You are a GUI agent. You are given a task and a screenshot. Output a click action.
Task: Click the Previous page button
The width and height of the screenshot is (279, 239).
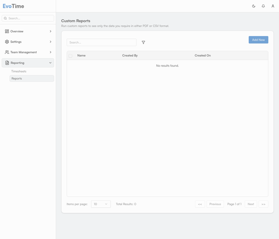coord(215,204)
